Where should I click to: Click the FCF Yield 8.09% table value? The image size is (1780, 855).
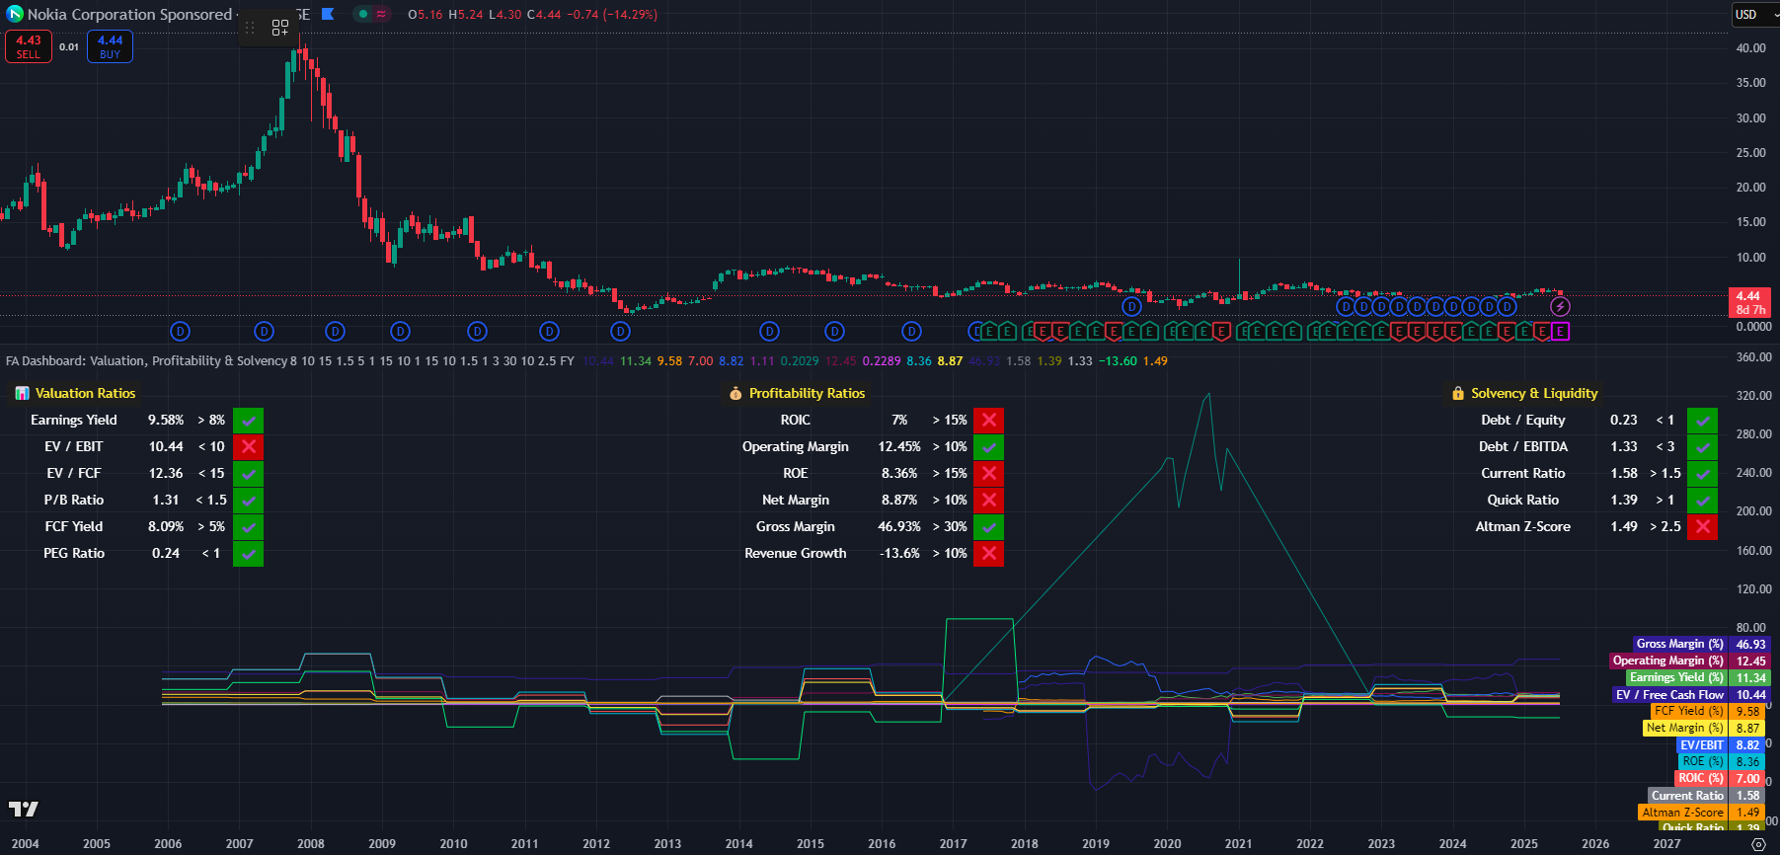tap(166, 526)
